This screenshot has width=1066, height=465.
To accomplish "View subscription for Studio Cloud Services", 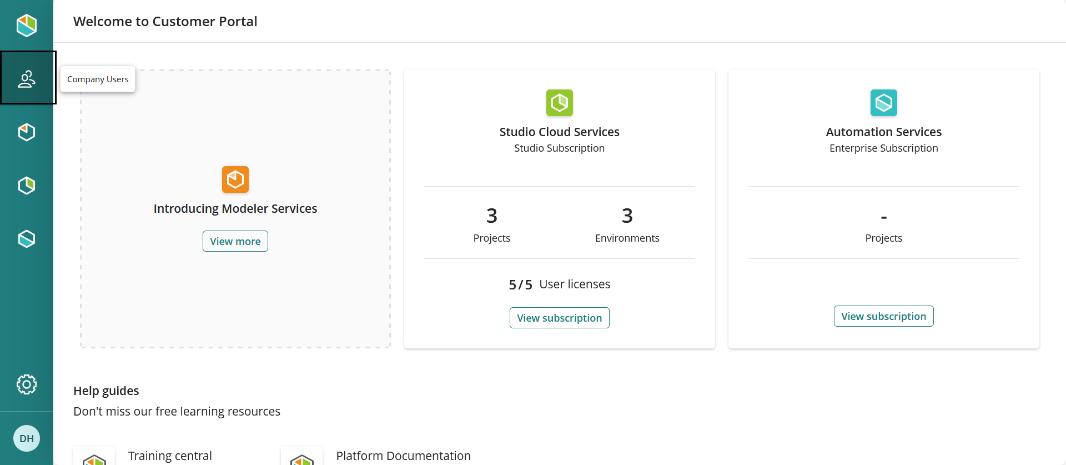I will pos(559,318).
